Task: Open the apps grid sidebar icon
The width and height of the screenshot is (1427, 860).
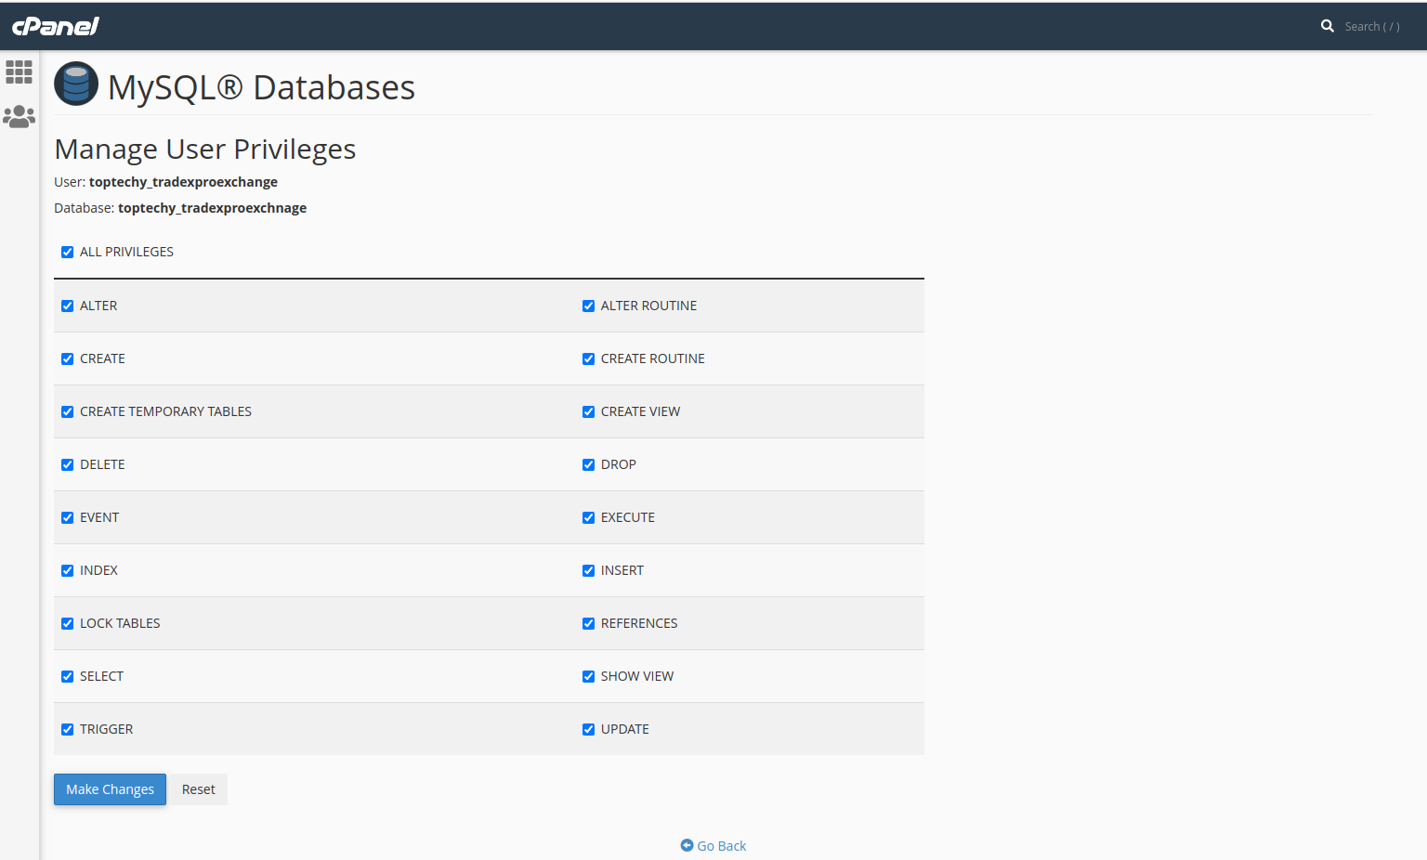Action: tap(19, 72)
